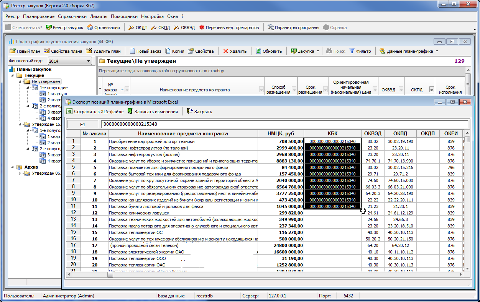Click the formula bar input field

point(284,124)
